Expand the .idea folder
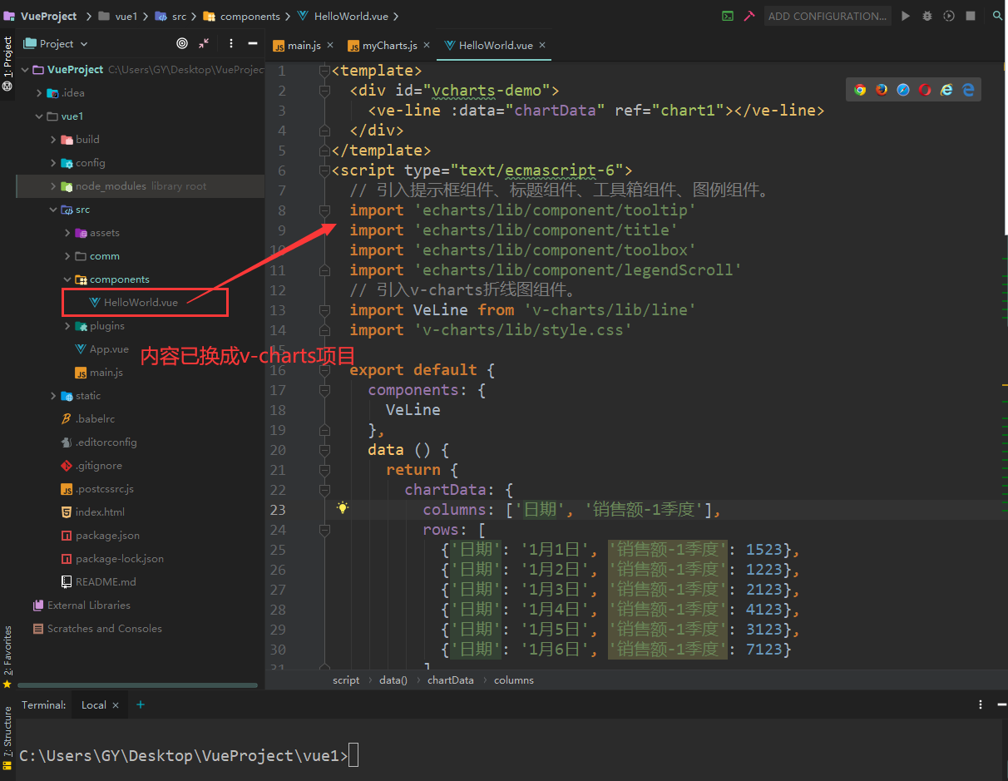The width and height of the screenshot is (1008, 781). 39,93
